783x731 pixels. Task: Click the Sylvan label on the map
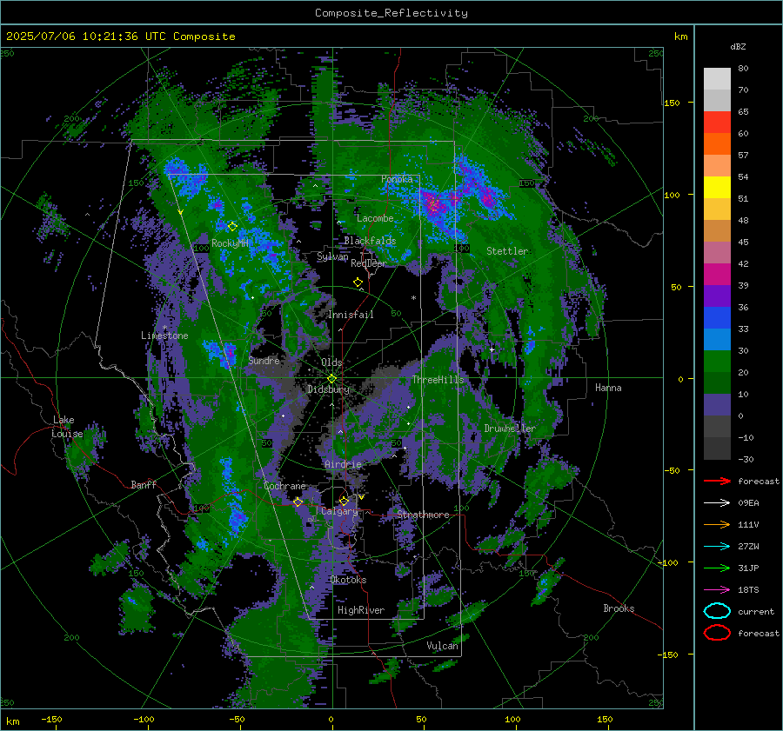coord(332,256)
